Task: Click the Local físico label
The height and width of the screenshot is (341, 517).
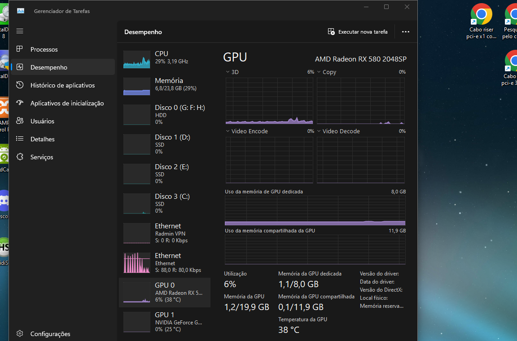Action: coord(373,298)
